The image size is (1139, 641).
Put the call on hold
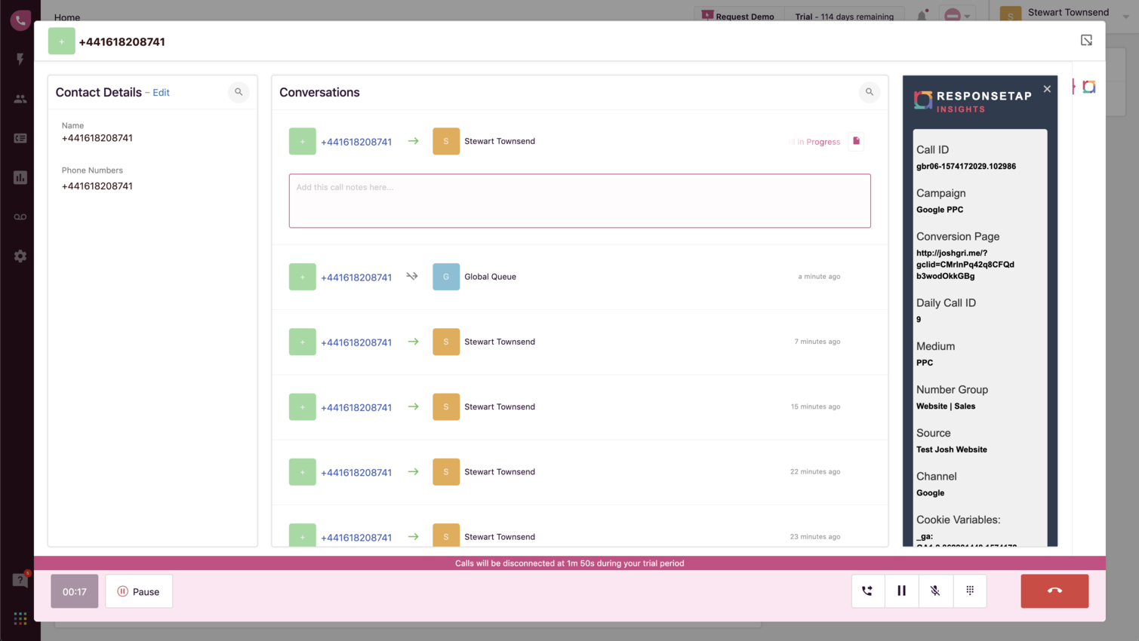tap(901, 590)
